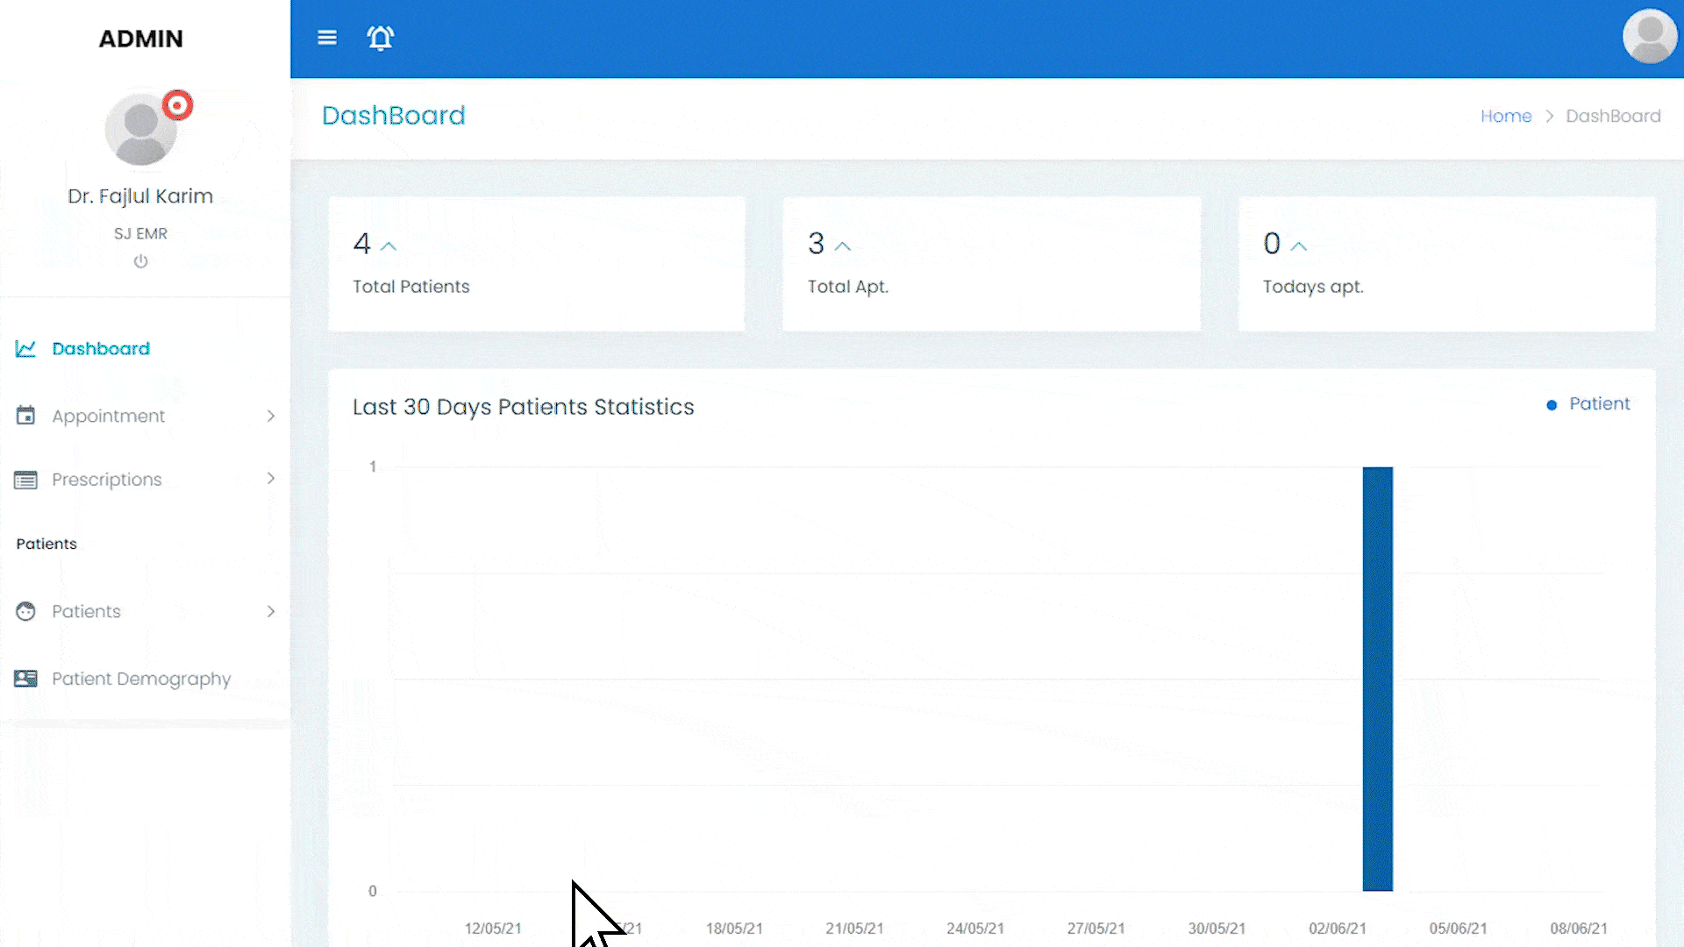Toggle the hamburger sidebar menu
1684x947 pixels.
pos(327,38)
